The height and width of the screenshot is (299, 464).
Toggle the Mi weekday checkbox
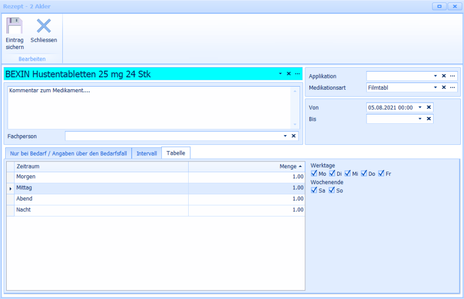pyautogui.click(x=347, y=174)
